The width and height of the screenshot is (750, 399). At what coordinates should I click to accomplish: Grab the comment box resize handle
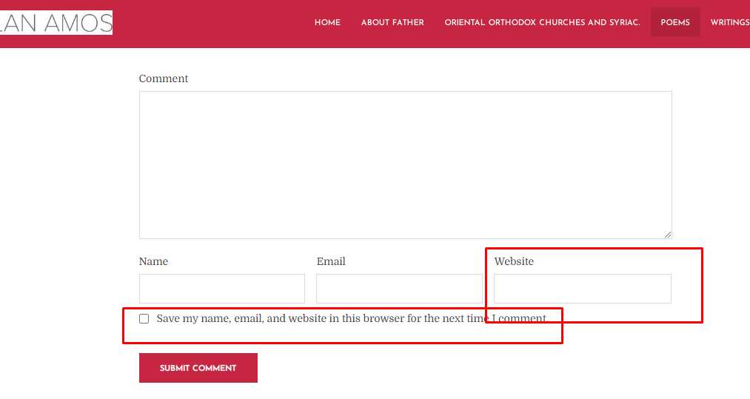[668, 235]
